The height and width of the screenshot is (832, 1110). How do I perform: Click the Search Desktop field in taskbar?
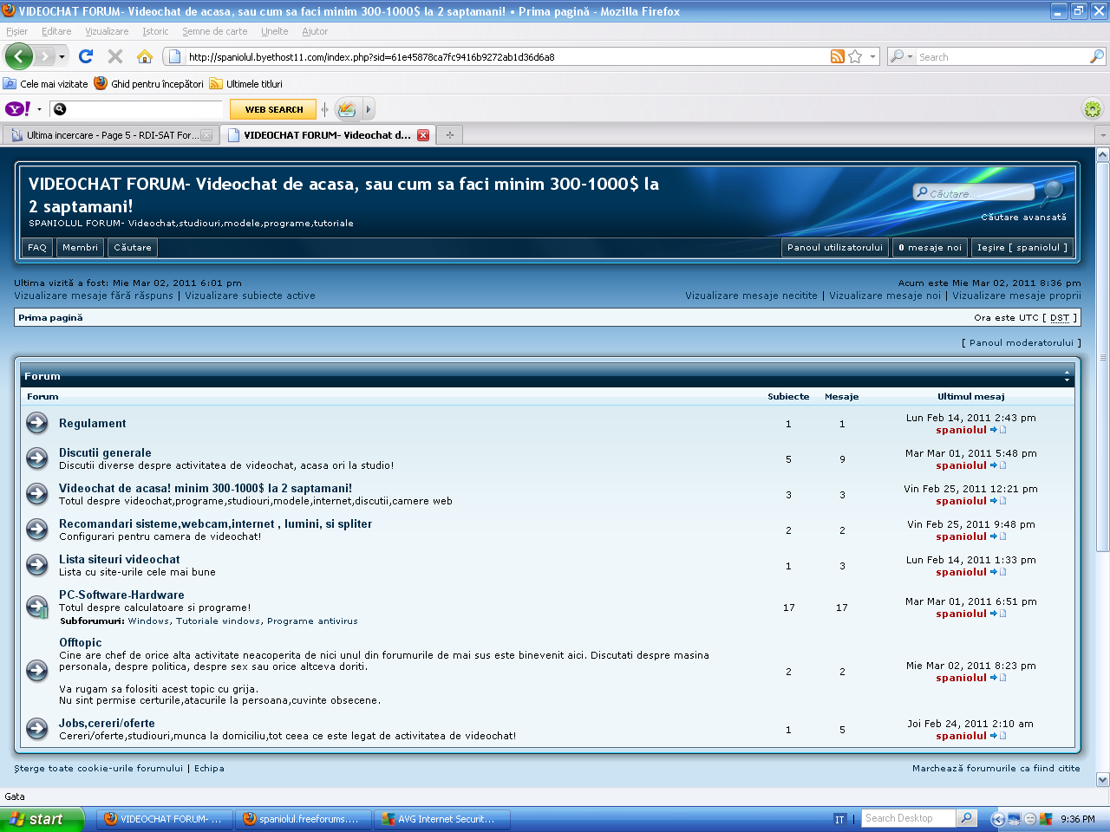click(x=909, y=818)
